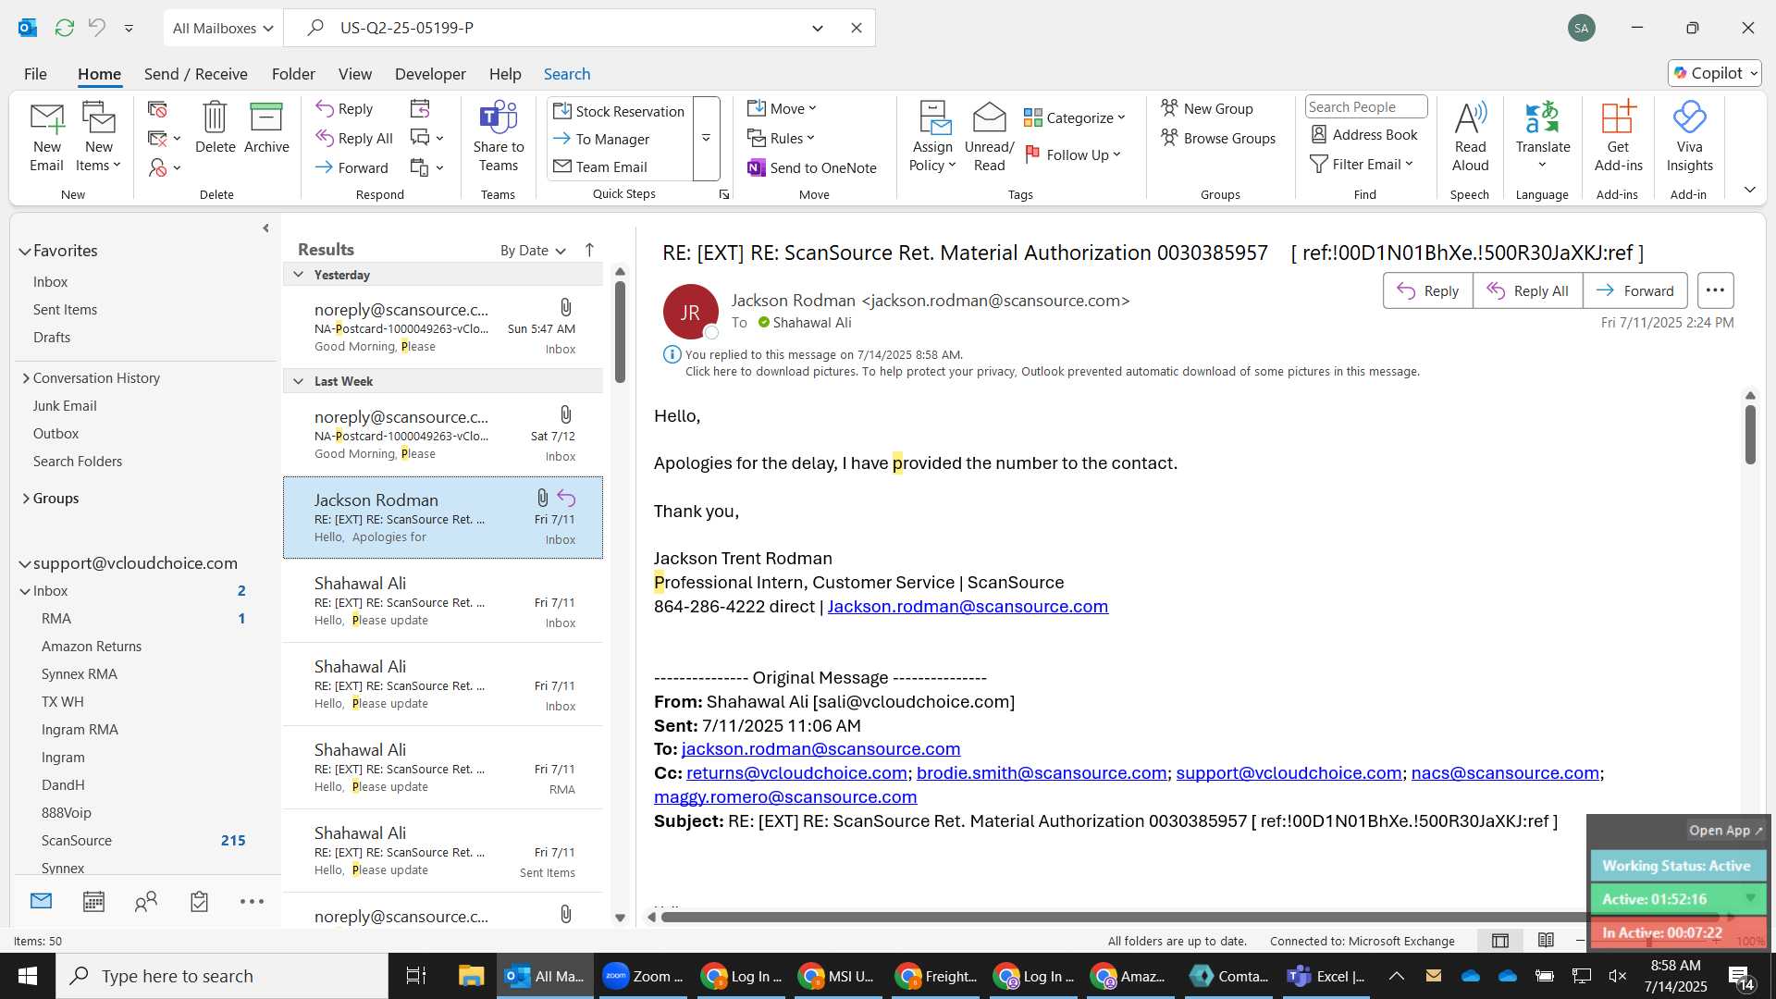Open the File tab
The width and height of the screenshot is (1776, 999).
click(35, 74)
